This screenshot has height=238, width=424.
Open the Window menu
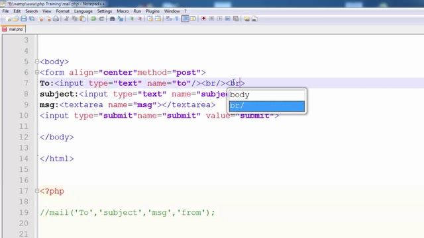click(x=172, y=11)
